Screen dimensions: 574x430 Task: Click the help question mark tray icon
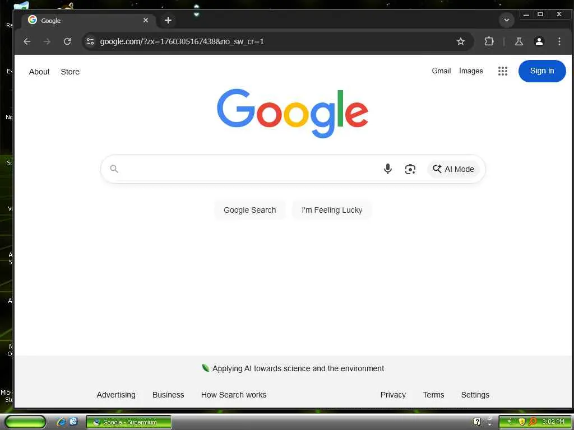pyautogui.click(x=477, y=422)
